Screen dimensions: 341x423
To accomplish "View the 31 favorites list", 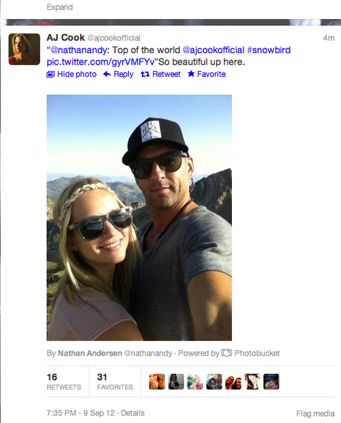I will [115, 381].
